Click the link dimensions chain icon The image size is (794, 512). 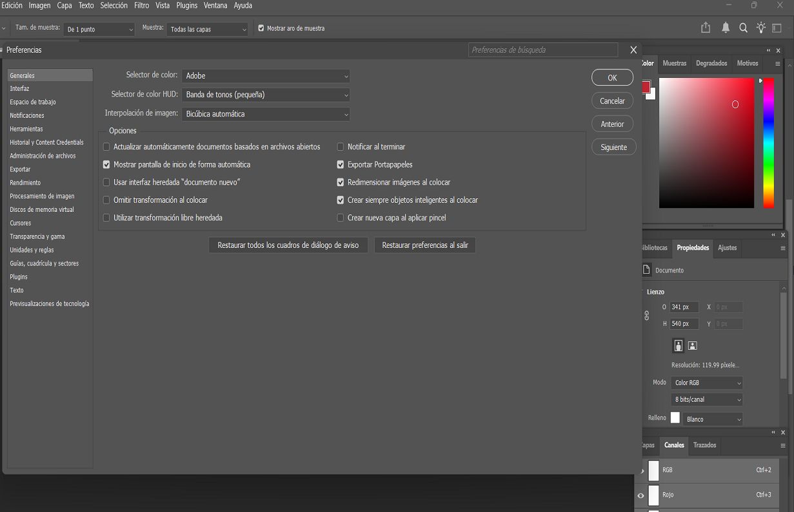647,316
